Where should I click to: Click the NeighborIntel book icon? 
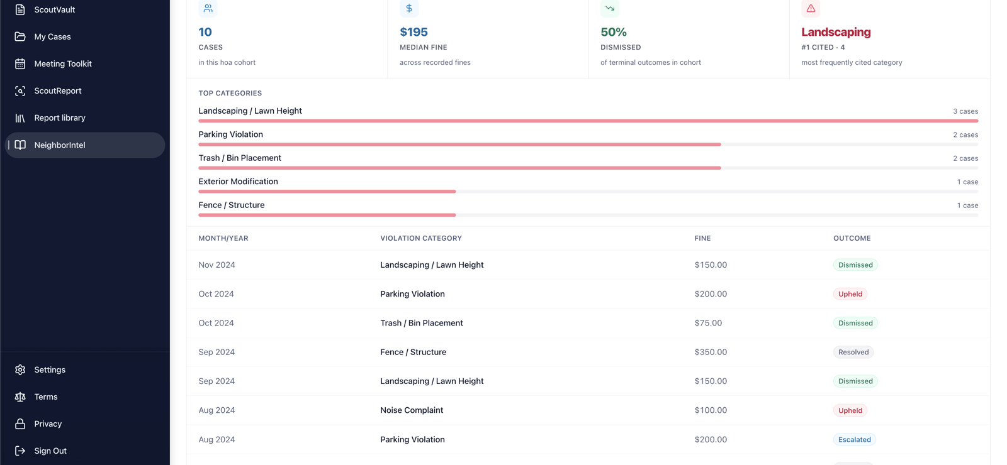[x=20, y=145]
